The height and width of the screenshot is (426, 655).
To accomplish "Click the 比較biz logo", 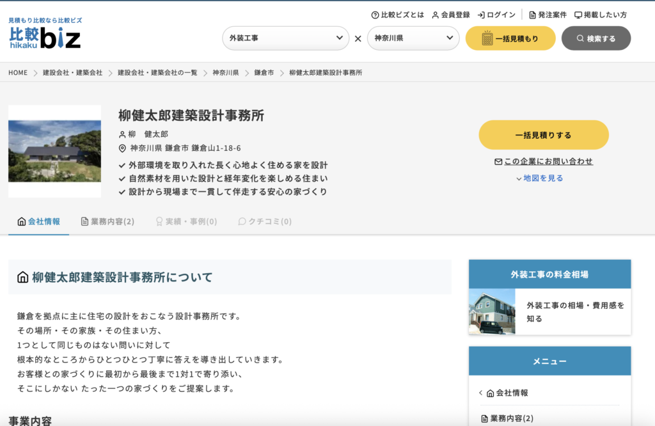I will tap(45, 35).
